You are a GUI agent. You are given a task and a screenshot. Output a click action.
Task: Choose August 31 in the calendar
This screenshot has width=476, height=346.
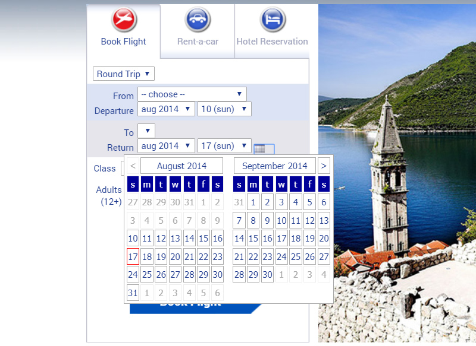(x=133, y=293)
